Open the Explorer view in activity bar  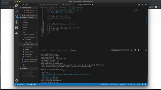tap(16, 5)
